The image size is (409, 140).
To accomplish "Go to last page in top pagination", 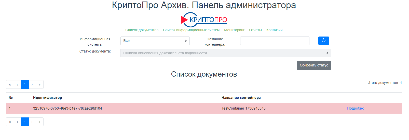I will point(39,84).
